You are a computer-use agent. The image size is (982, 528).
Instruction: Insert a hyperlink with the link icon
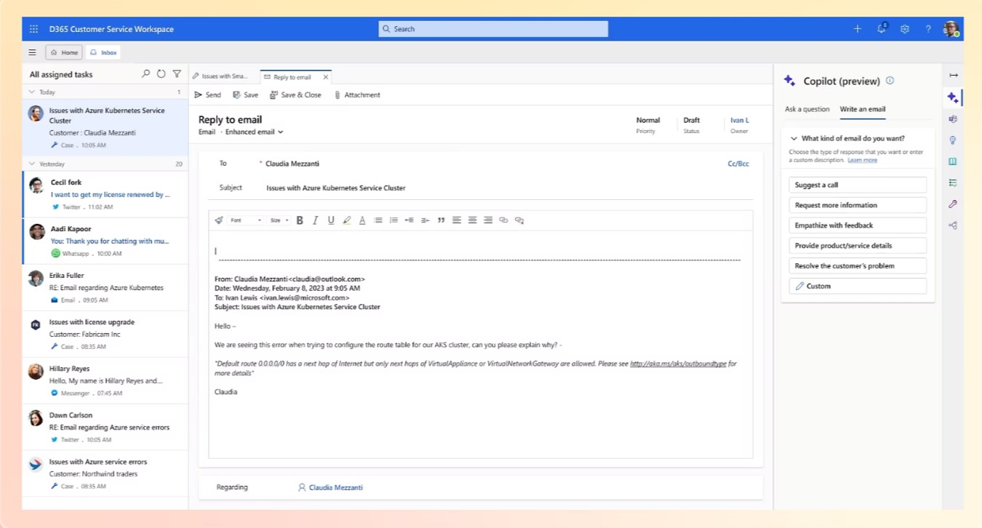coord(503,220)
